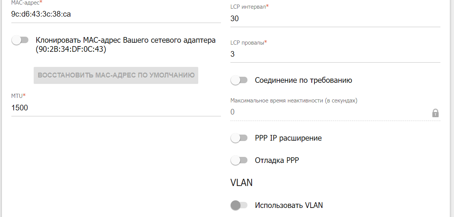Enable cloning of network adapter MAC address
454x217 pixels.
(x=20, y=40)
